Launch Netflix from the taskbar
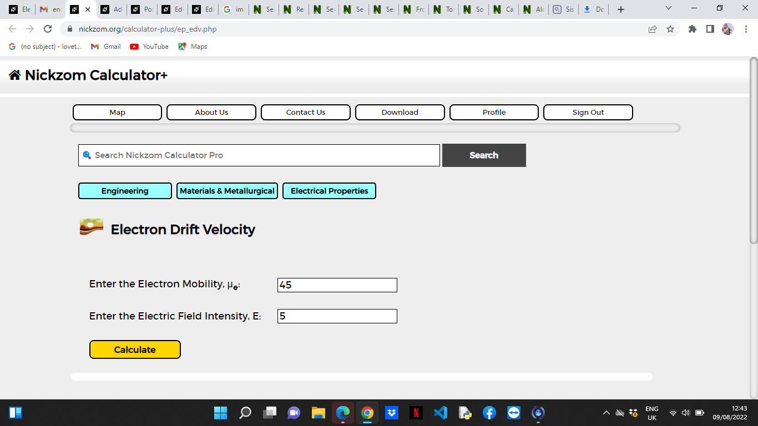Image resolution: width=758 pixels, height=426 pixels. (x=416, y=413)
